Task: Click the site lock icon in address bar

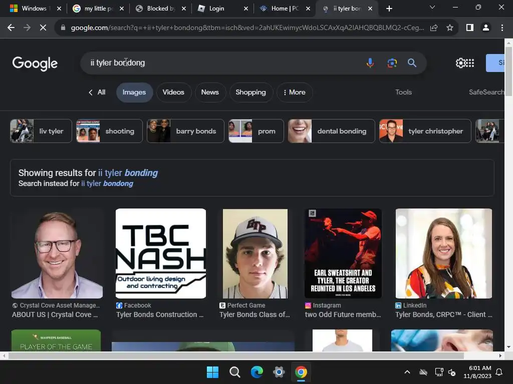Action: 63,28
